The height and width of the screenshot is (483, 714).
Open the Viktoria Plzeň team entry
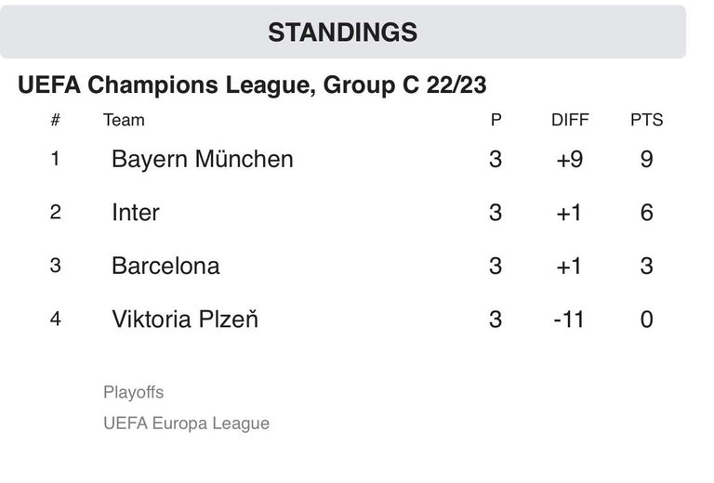[185, 319]
